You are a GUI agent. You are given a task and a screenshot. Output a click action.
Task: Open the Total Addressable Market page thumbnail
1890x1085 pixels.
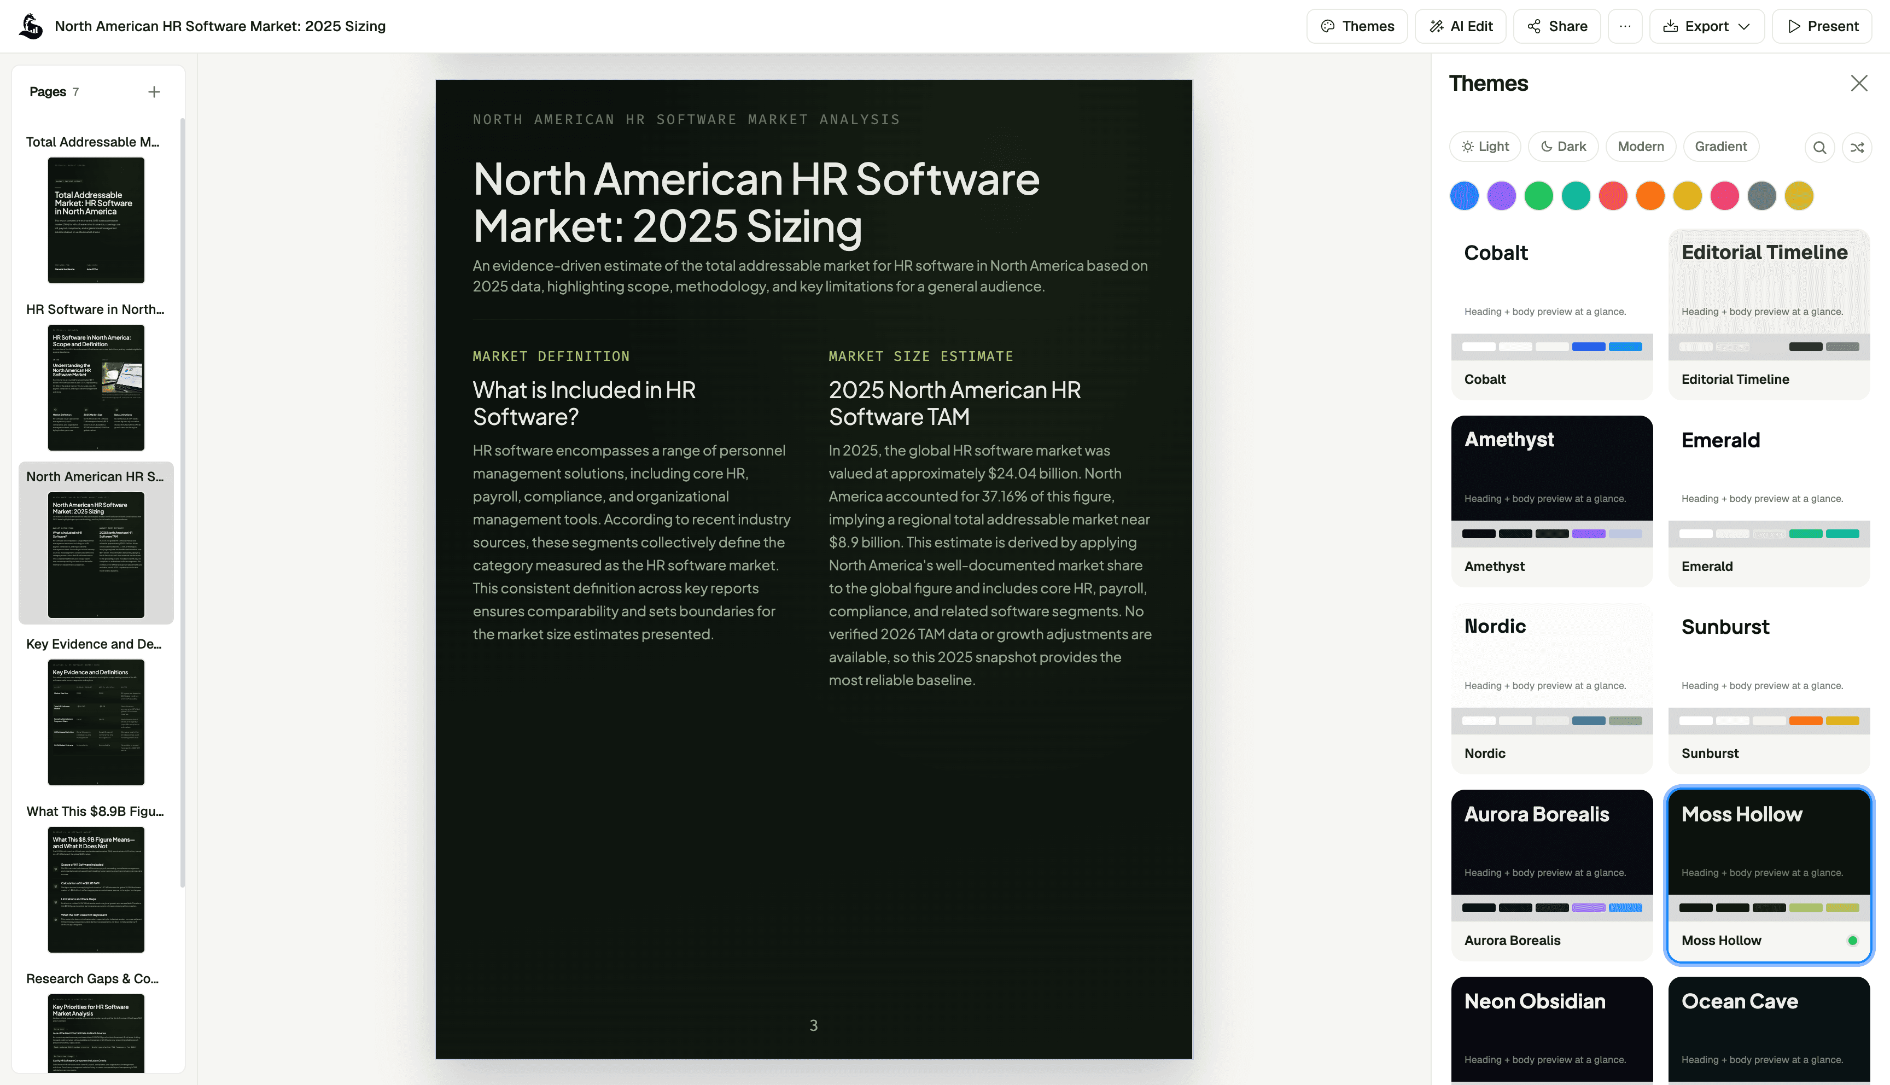coord(96,220)
